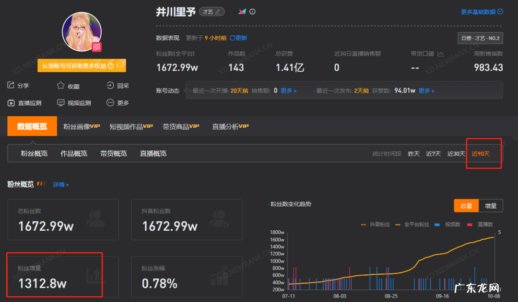Image resolution: width=518 pixels, height=302 pixels.
Task: Click the 带货口碑 chart icon
Action: 440,54
